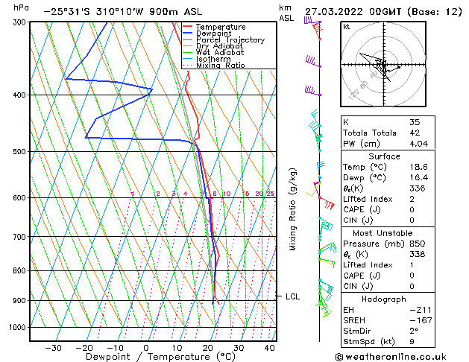
Task: Click the 'Wet Adiabat' legend entry
Action: [220, 53]
